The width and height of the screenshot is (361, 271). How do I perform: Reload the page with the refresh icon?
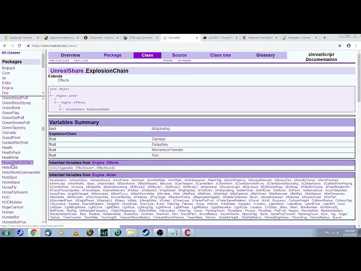click(x=20, y=46)
